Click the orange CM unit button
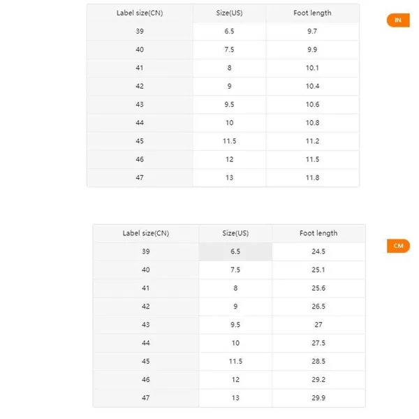 [398, 246]
